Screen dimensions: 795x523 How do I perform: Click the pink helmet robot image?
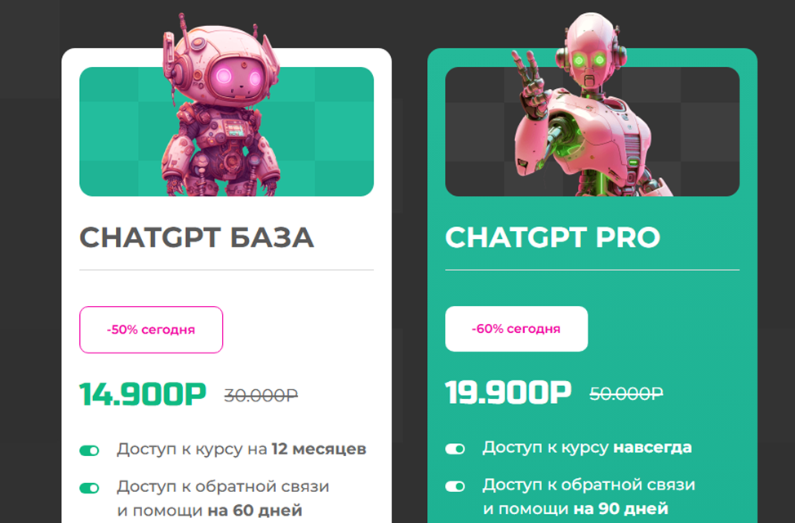221,105
